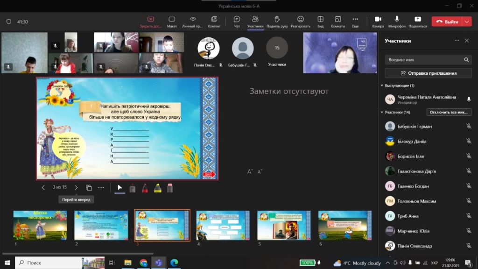Toggle the Микрофон mute state
The width and height of the screenshot is (478, 269).
pyautogui.click(x=397, y=21)
